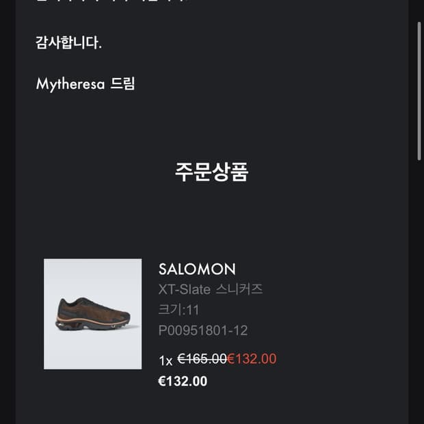Viewport: 424px width, 424px height.
Task: Click the brown shoe inside the product image
Action: click(92, 315)
